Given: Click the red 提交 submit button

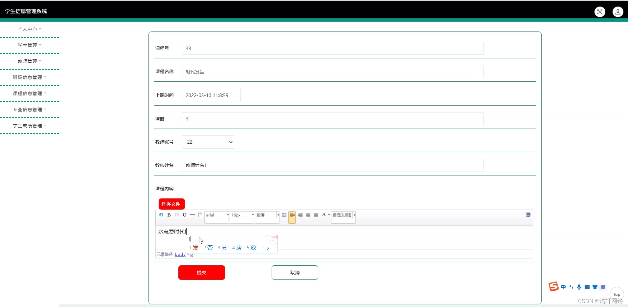Looking at the screenshot, I should 201,272.
